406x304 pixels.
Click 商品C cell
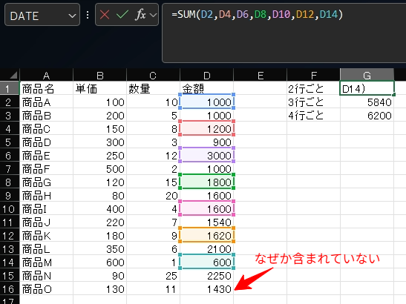tap(46, 128)
